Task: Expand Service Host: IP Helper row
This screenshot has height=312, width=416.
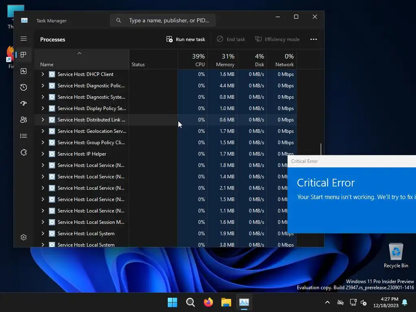Action: pos(43,154)
